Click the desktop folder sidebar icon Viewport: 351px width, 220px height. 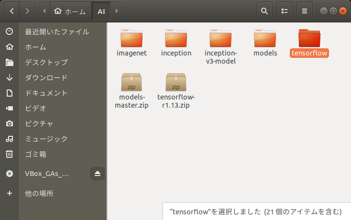pos(10,63)
